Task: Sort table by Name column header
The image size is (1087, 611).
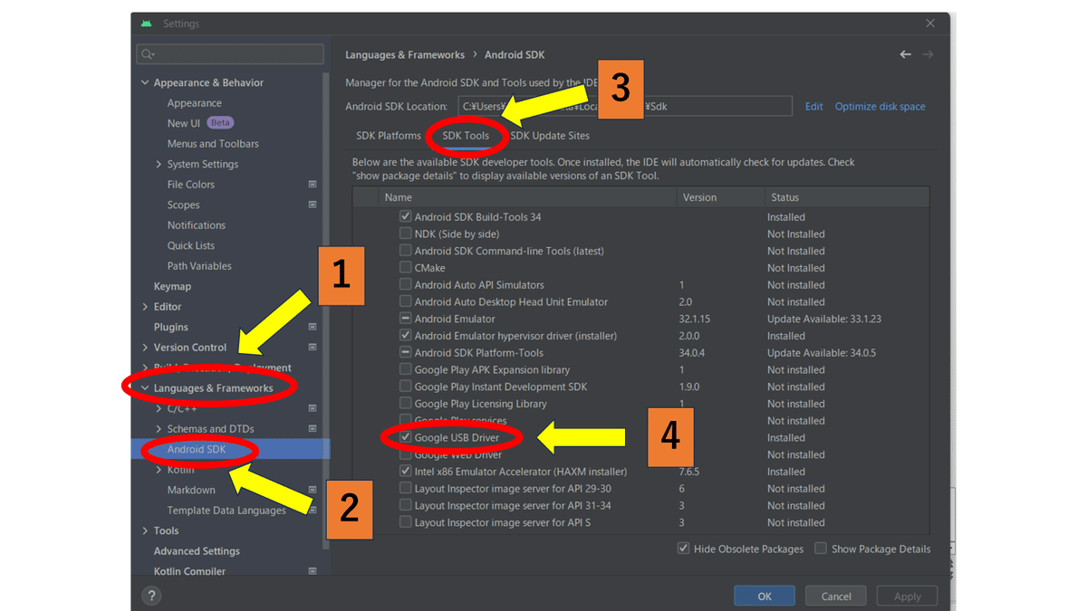Action: click(528, 197)
